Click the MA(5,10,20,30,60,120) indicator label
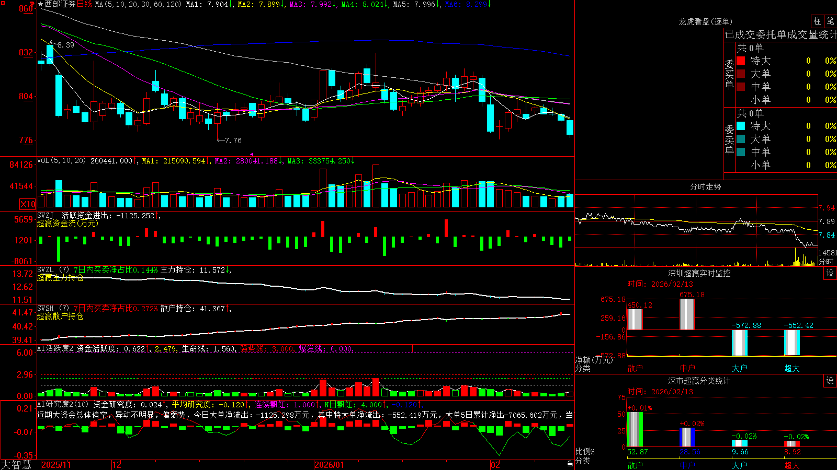 point(138,4)
